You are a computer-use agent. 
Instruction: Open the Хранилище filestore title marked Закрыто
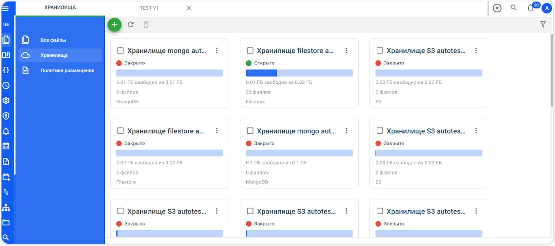click(166, 131)
